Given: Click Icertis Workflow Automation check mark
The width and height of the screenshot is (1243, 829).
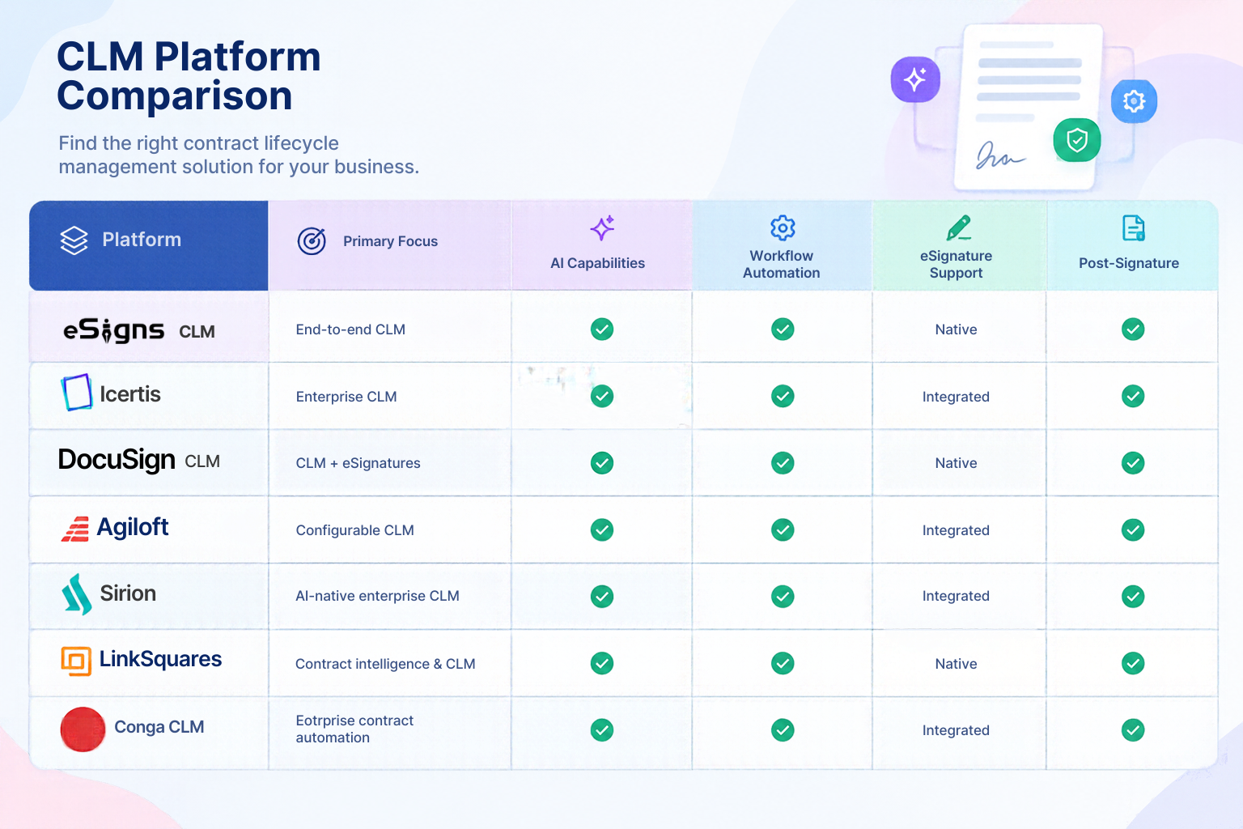Looking at the screenshot, I should 783,396.
